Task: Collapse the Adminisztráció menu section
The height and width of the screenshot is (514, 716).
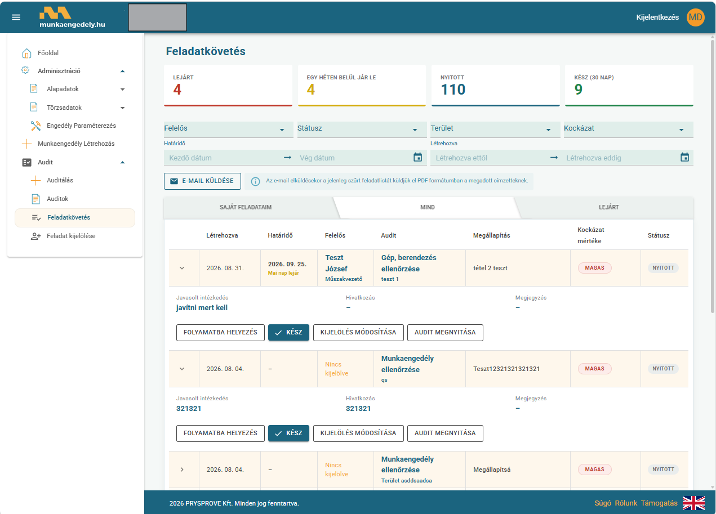Action: click(x=123, y=71)
